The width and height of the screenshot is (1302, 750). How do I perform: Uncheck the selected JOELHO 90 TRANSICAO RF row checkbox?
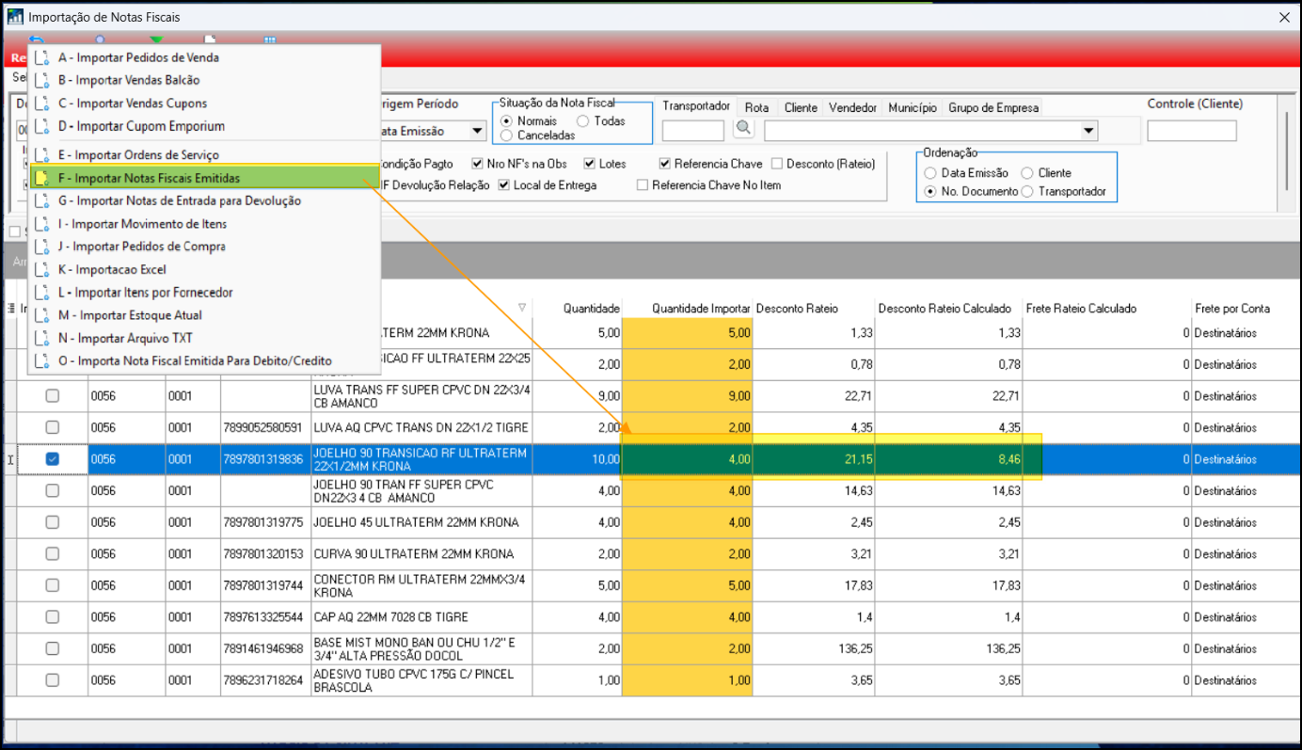pyautogui.click(x=53, y=459)
